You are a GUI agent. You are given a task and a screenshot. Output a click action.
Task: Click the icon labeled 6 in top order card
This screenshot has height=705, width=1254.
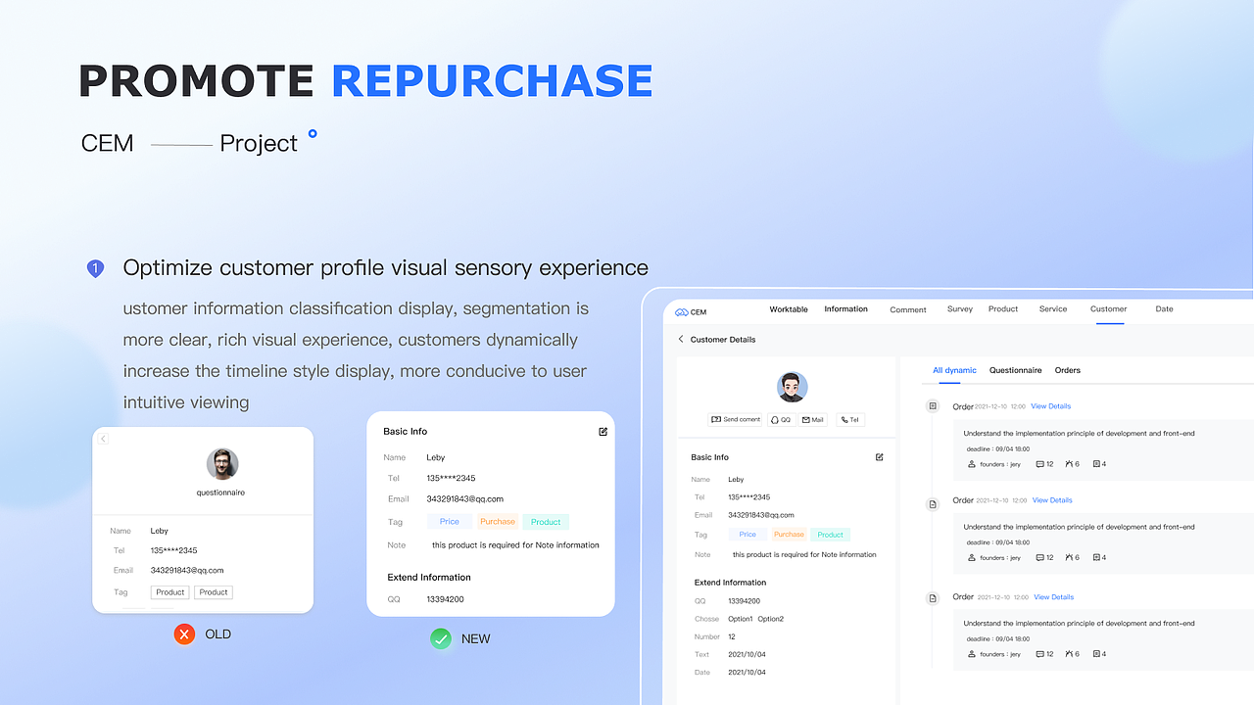[x=1069, y=464]
